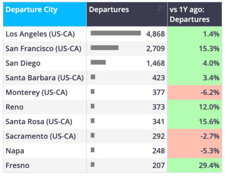Select the Departure City column header

[x=45, y=15]
